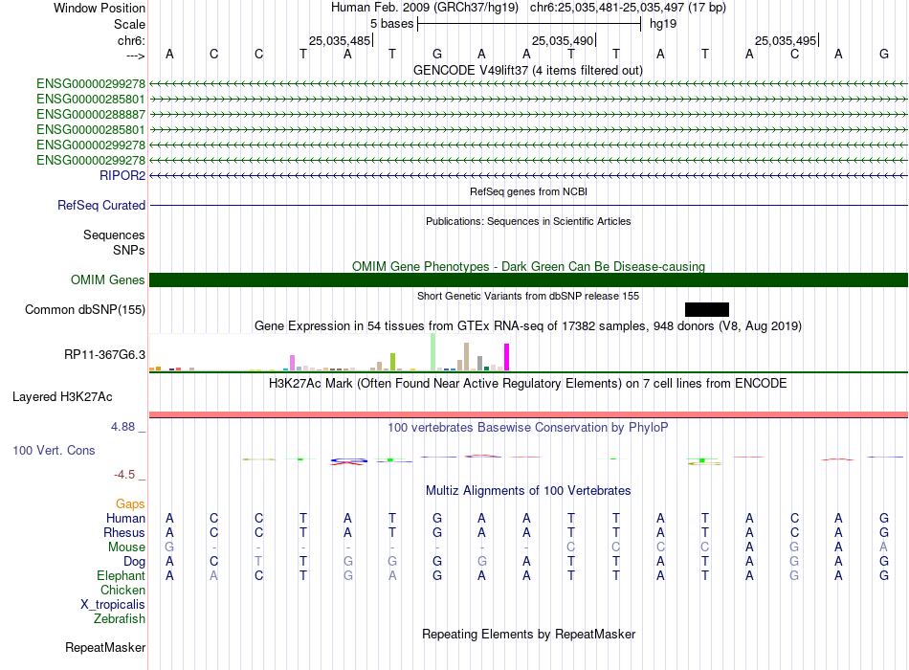Screen dimensions: 909x670
Task: Open the GTEx Gene Expression track title
Action: 528,326
